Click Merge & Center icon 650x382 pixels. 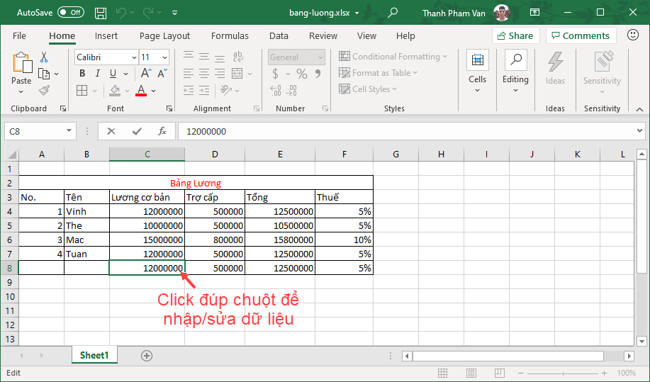coord(237,74)
